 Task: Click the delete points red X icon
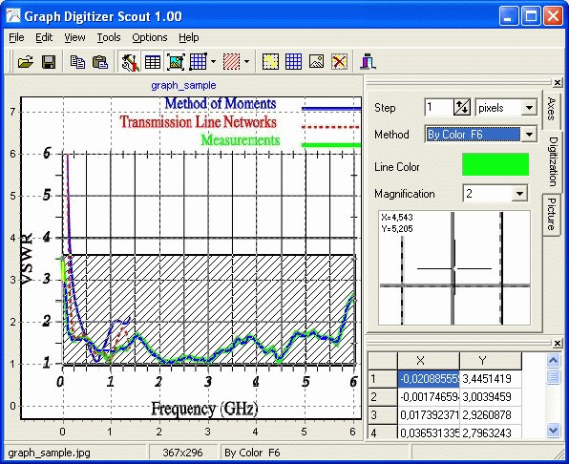(339, 62)
